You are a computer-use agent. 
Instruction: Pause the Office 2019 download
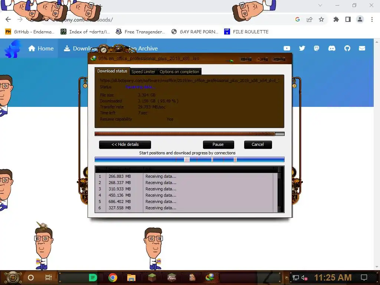click(218, 144)
